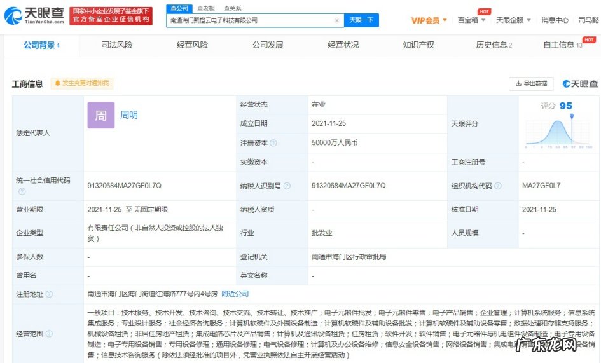
Task: Click the 在业 business status value
Action: (319, 104)
